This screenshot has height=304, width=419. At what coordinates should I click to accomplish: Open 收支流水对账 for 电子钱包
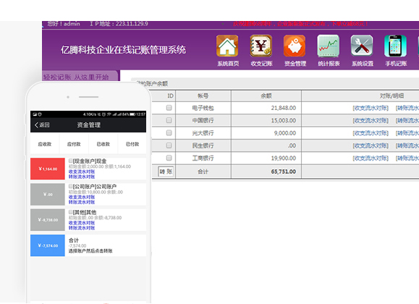click(371, 108)
